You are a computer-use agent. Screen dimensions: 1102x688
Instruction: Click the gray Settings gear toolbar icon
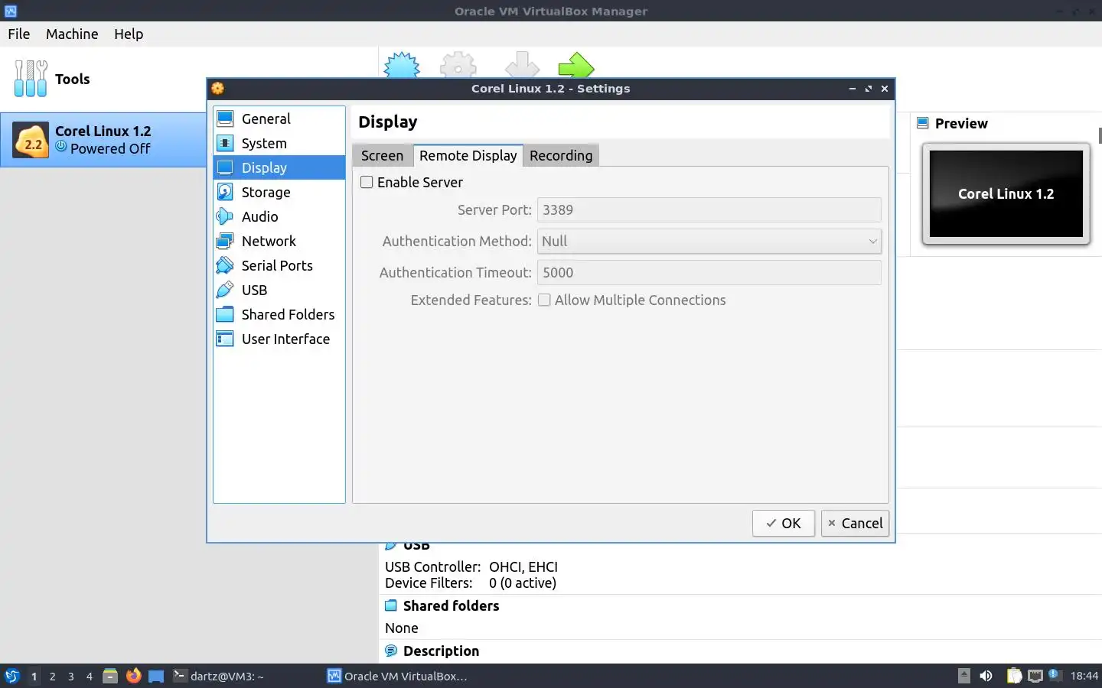click(458, 65)
